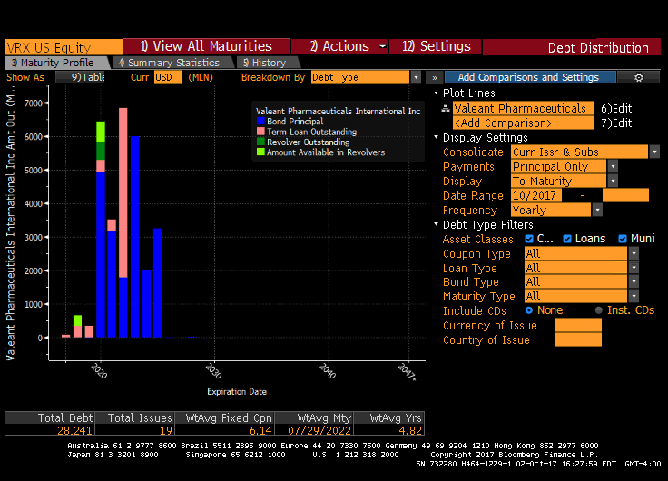Click the 2030 expiration date axis label

(x=214, y=370)
